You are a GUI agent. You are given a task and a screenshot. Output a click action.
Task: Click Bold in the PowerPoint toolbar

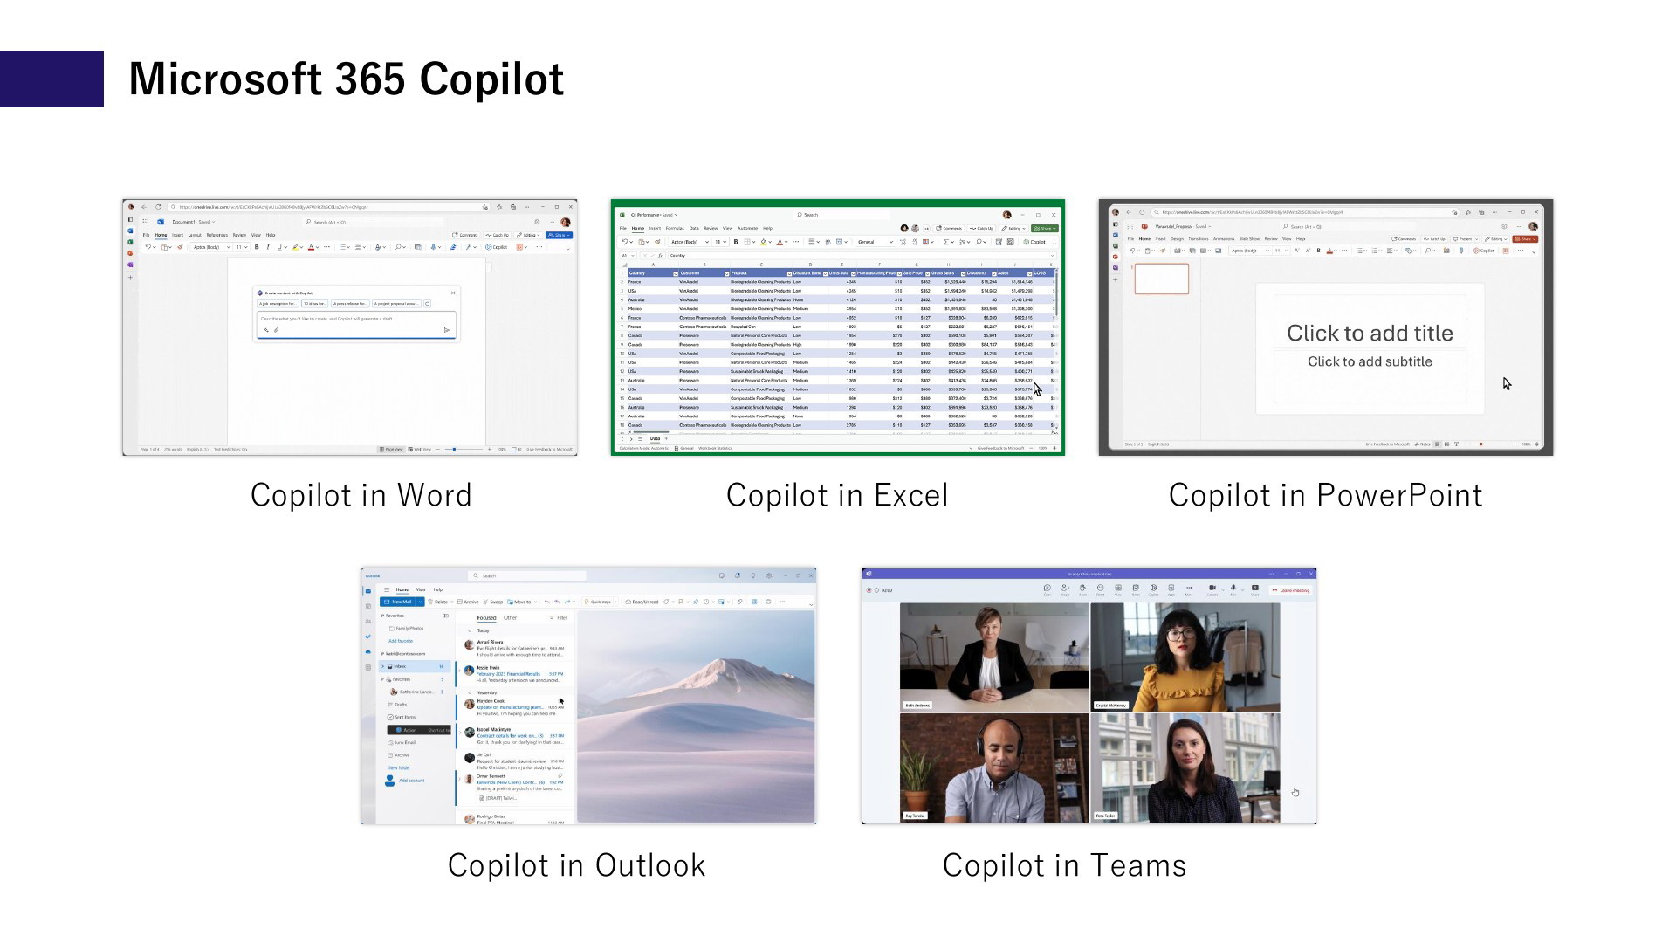tap(1318, 251)
